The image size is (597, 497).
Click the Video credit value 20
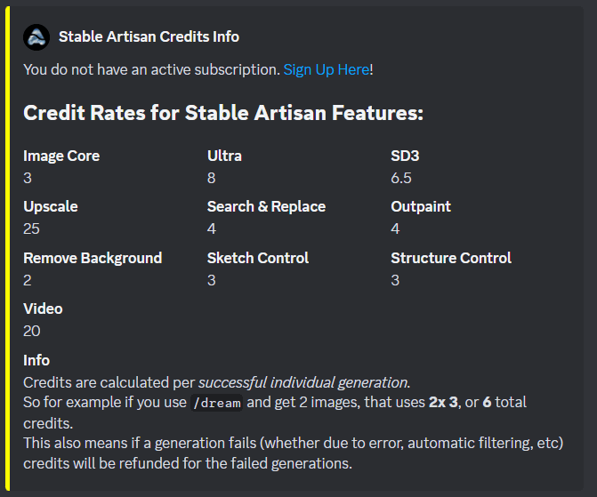click(x=32, y=331)
